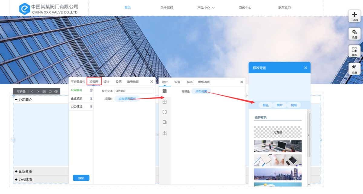Open the 收藏 favorites sidebar button
This screenshot has height=194, width=363.
[x=354, y=69]
